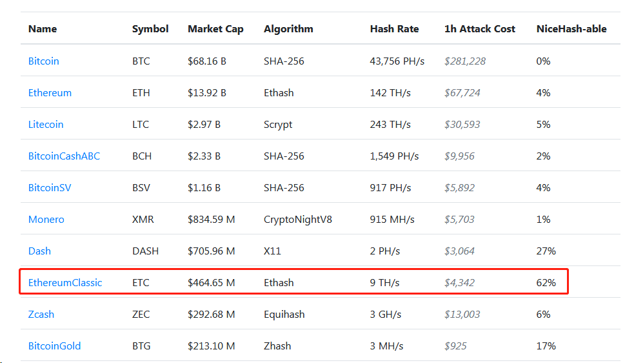This screenshot has height=363, width=625.
Task: Open the highlighted EthereumClassic link
Action: [65, 283]
